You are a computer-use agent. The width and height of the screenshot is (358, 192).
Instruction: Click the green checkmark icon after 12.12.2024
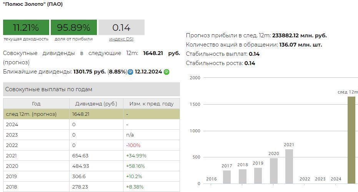167,72
